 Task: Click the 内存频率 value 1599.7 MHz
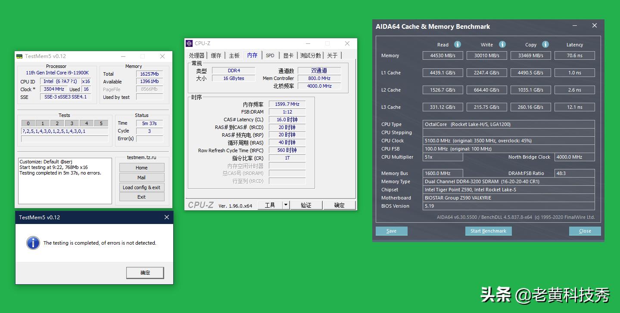coord(287,104)
